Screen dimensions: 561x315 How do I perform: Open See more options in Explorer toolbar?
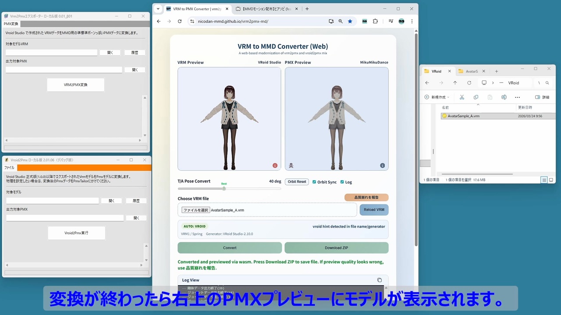point(518,97)
